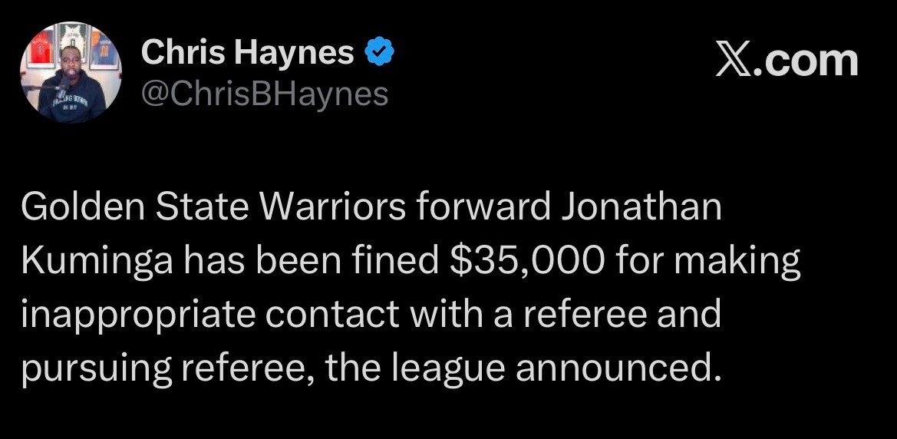Click the blue verified checkmark badge

tap(379, 53)
